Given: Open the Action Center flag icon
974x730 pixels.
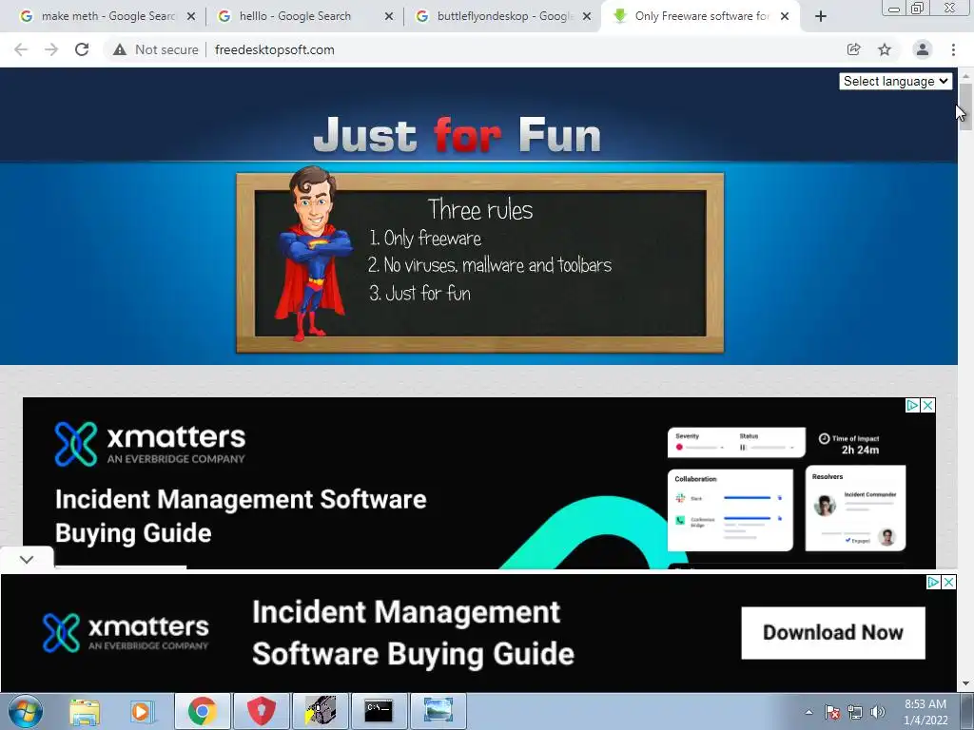Looking at the screenshot, I should (832, 712).
